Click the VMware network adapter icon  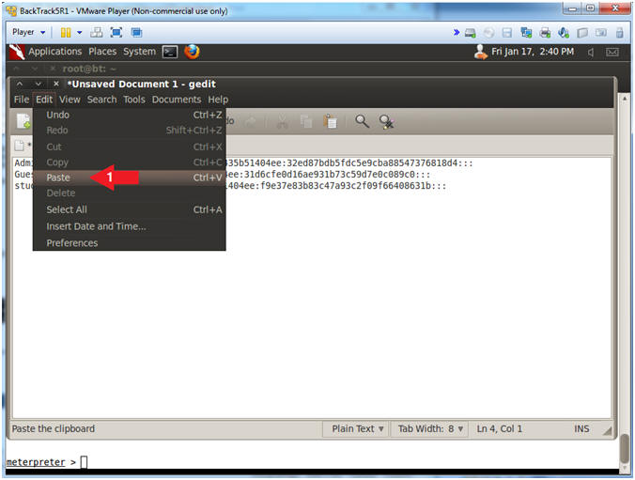pos(526,33)
